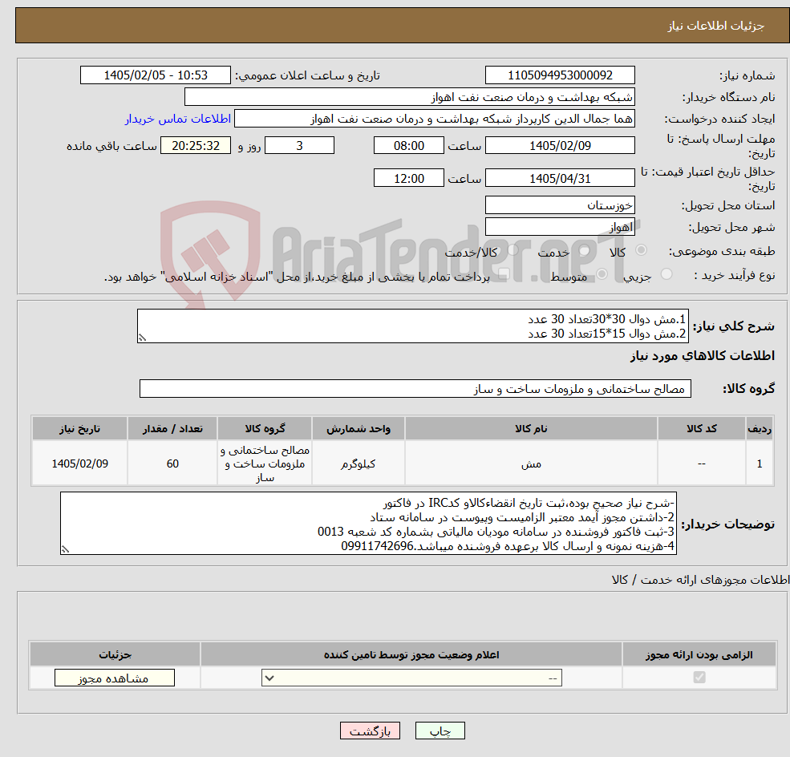Click the price validity time 12:00 field
Image resolution: width=790 pixels, height=757 pixels.
(x=408, y=178)
